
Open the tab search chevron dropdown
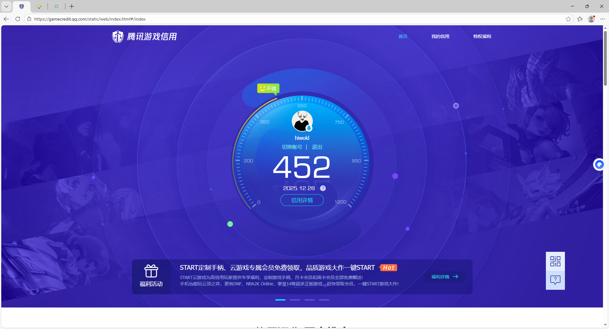[x=6, y=6]
